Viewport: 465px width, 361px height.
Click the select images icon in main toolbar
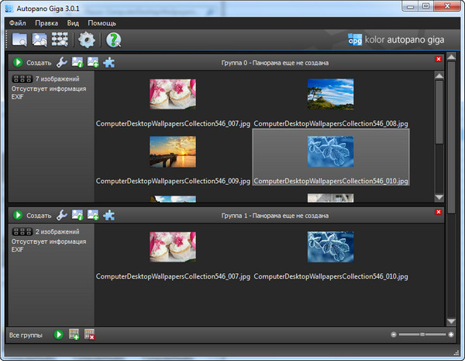(x=39, y=40)
